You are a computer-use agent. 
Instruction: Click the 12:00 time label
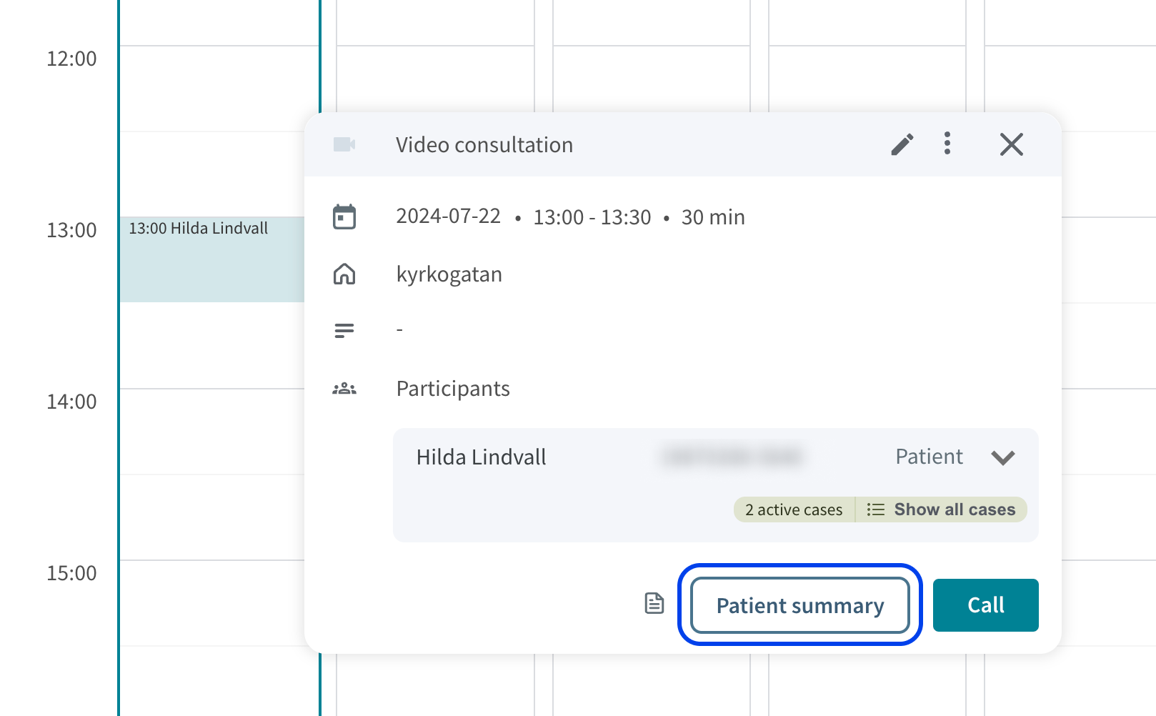pyautogui.click(x=71, y=59)
